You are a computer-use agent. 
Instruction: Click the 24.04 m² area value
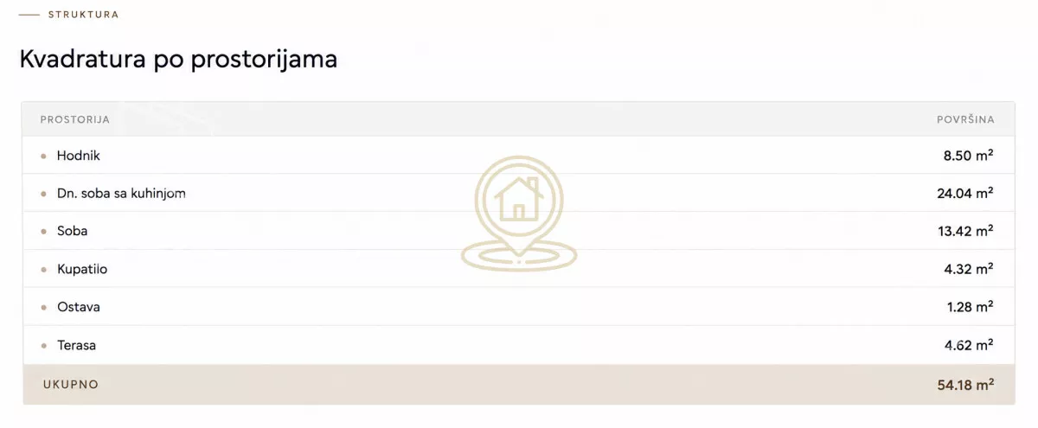click(965, 194)
